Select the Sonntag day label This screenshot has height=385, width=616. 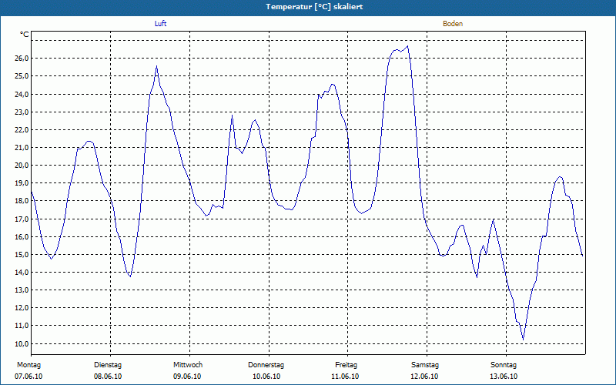pos(504,365)
